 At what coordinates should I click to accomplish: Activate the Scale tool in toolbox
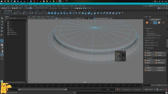(2, 34)
